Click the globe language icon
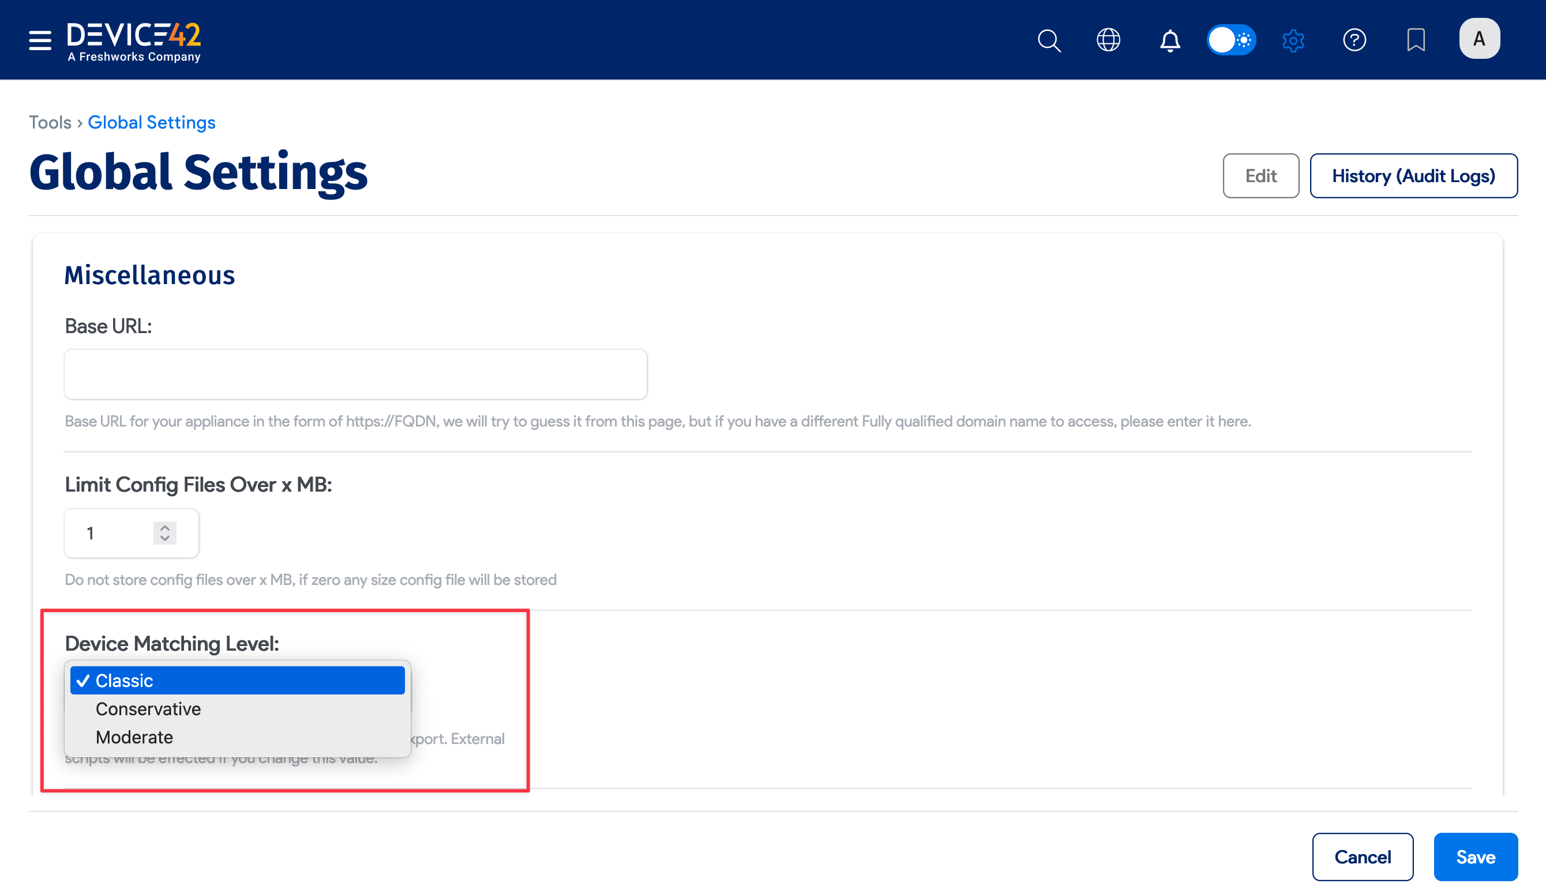 [x=1109, y=40]
